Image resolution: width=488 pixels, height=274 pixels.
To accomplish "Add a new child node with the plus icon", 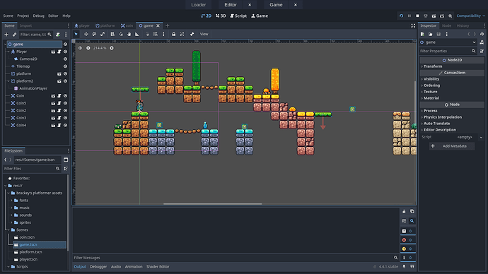I will [x=6, y=35].
